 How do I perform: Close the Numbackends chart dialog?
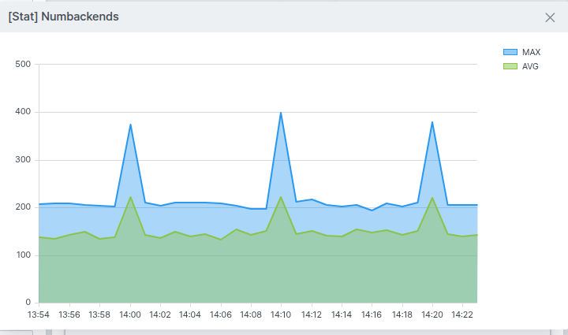point(550,17)
